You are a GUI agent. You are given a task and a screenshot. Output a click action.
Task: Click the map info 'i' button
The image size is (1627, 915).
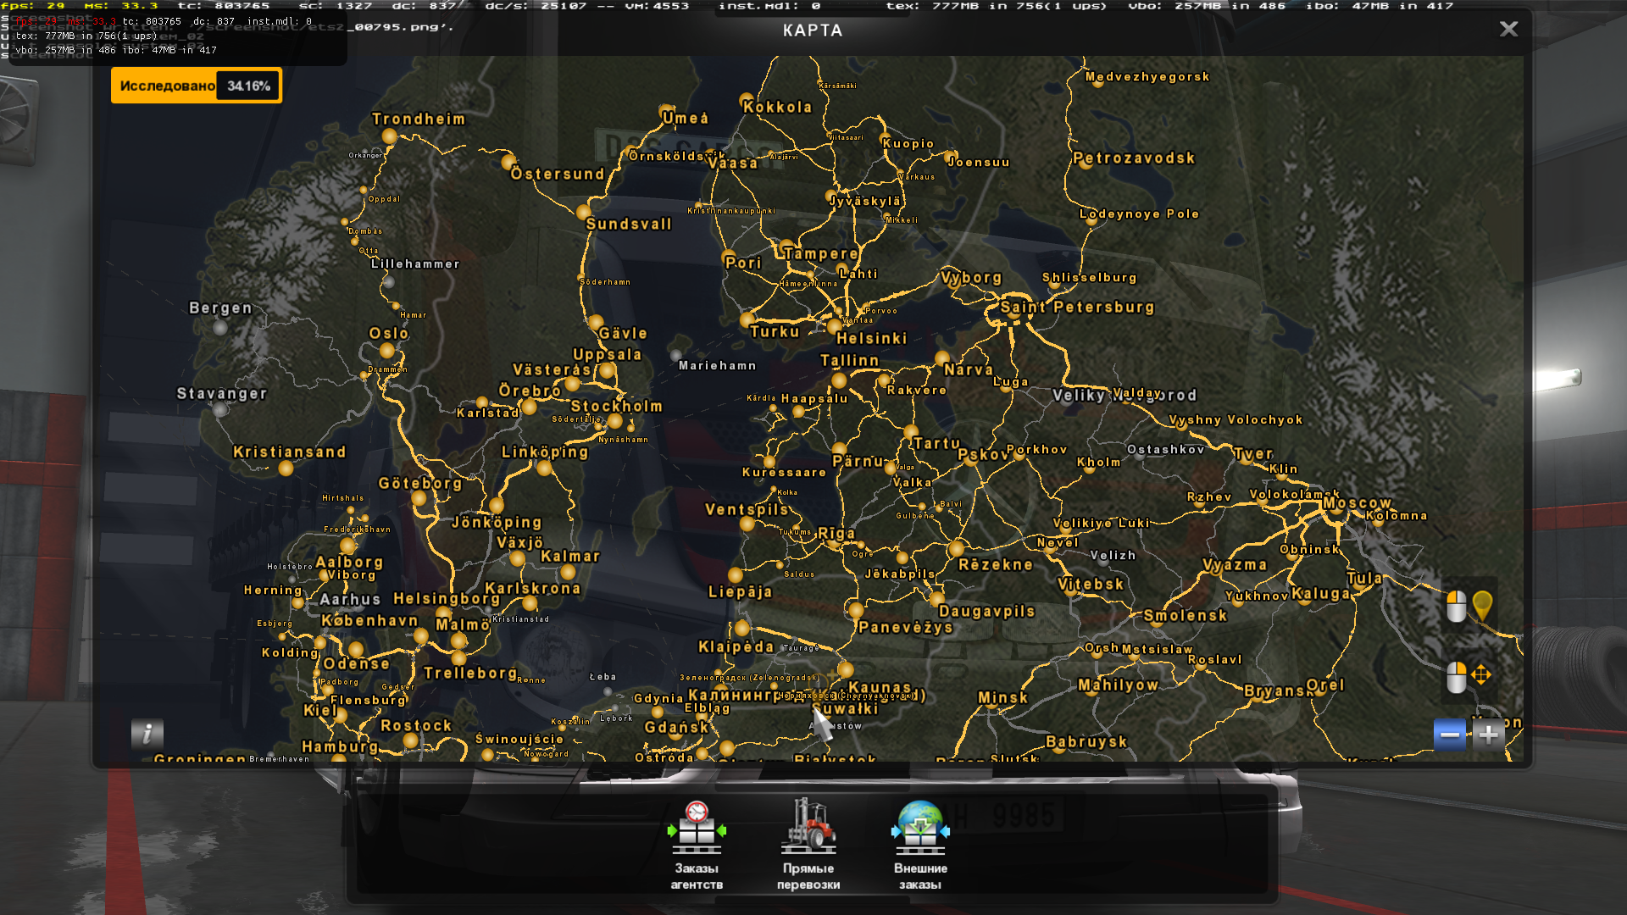(147, 734)
